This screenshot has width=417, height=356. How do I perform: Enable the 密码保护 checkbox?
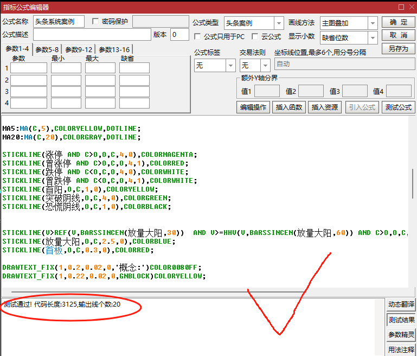pos(97,22)
